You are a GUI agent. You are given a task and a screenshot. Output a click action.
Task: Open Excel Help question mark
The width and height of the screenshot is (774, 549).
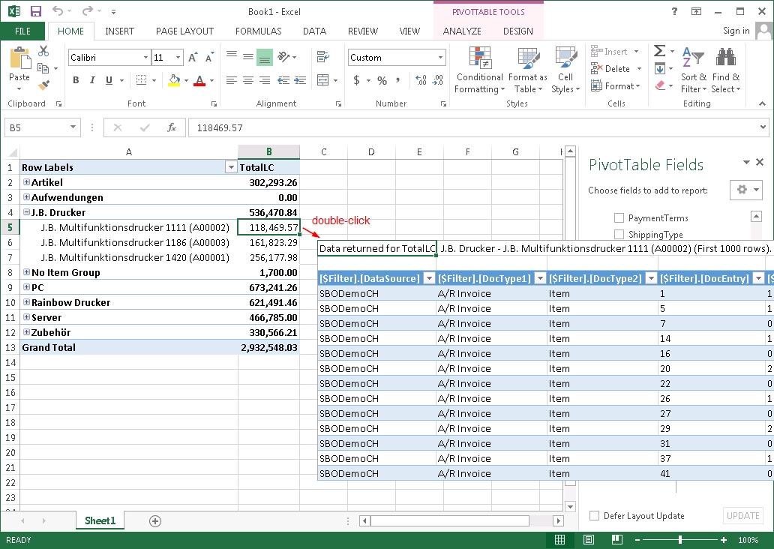click(674, 11)
